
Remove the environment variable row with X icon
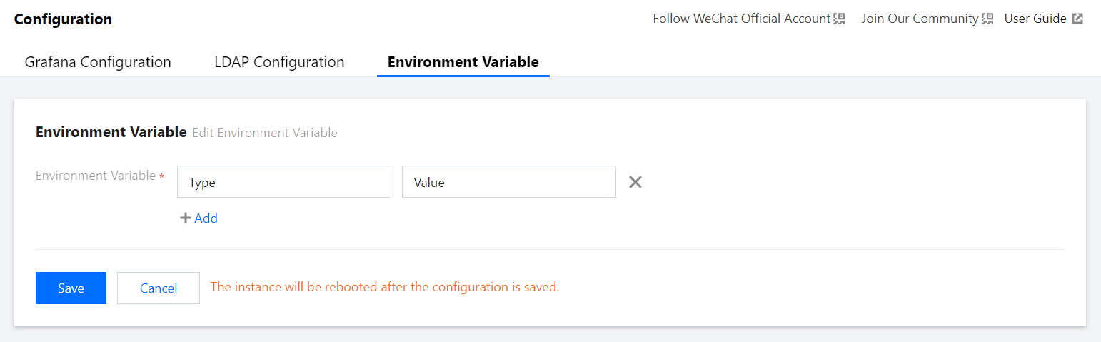(x=635, y=182)
